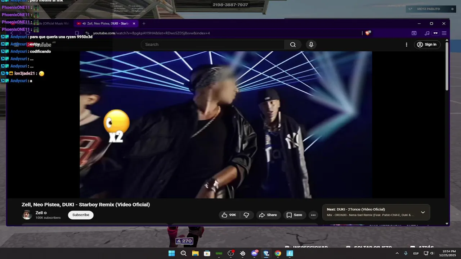Open Windows taskbar Search
461x259 pixels.
[183, 253]
